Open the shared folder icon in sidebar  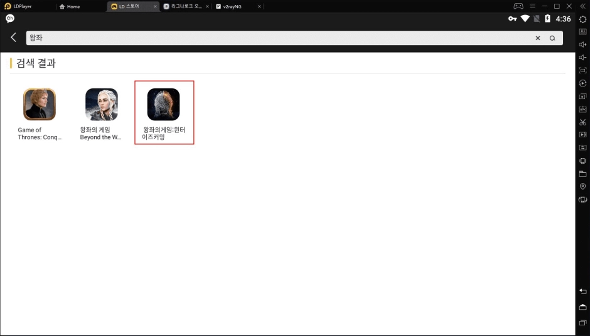point(582,174)
